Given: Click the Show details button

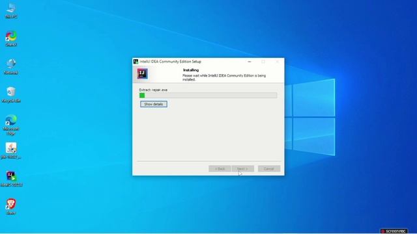Looking at the screenshot, I should click(x=154, y=104).
